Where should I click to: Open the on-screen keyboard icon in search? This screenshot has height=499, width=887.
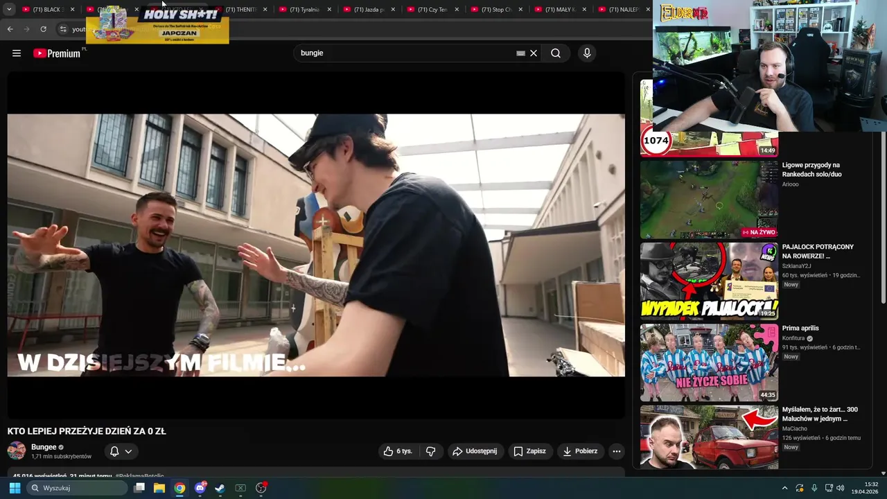point(520,53)
